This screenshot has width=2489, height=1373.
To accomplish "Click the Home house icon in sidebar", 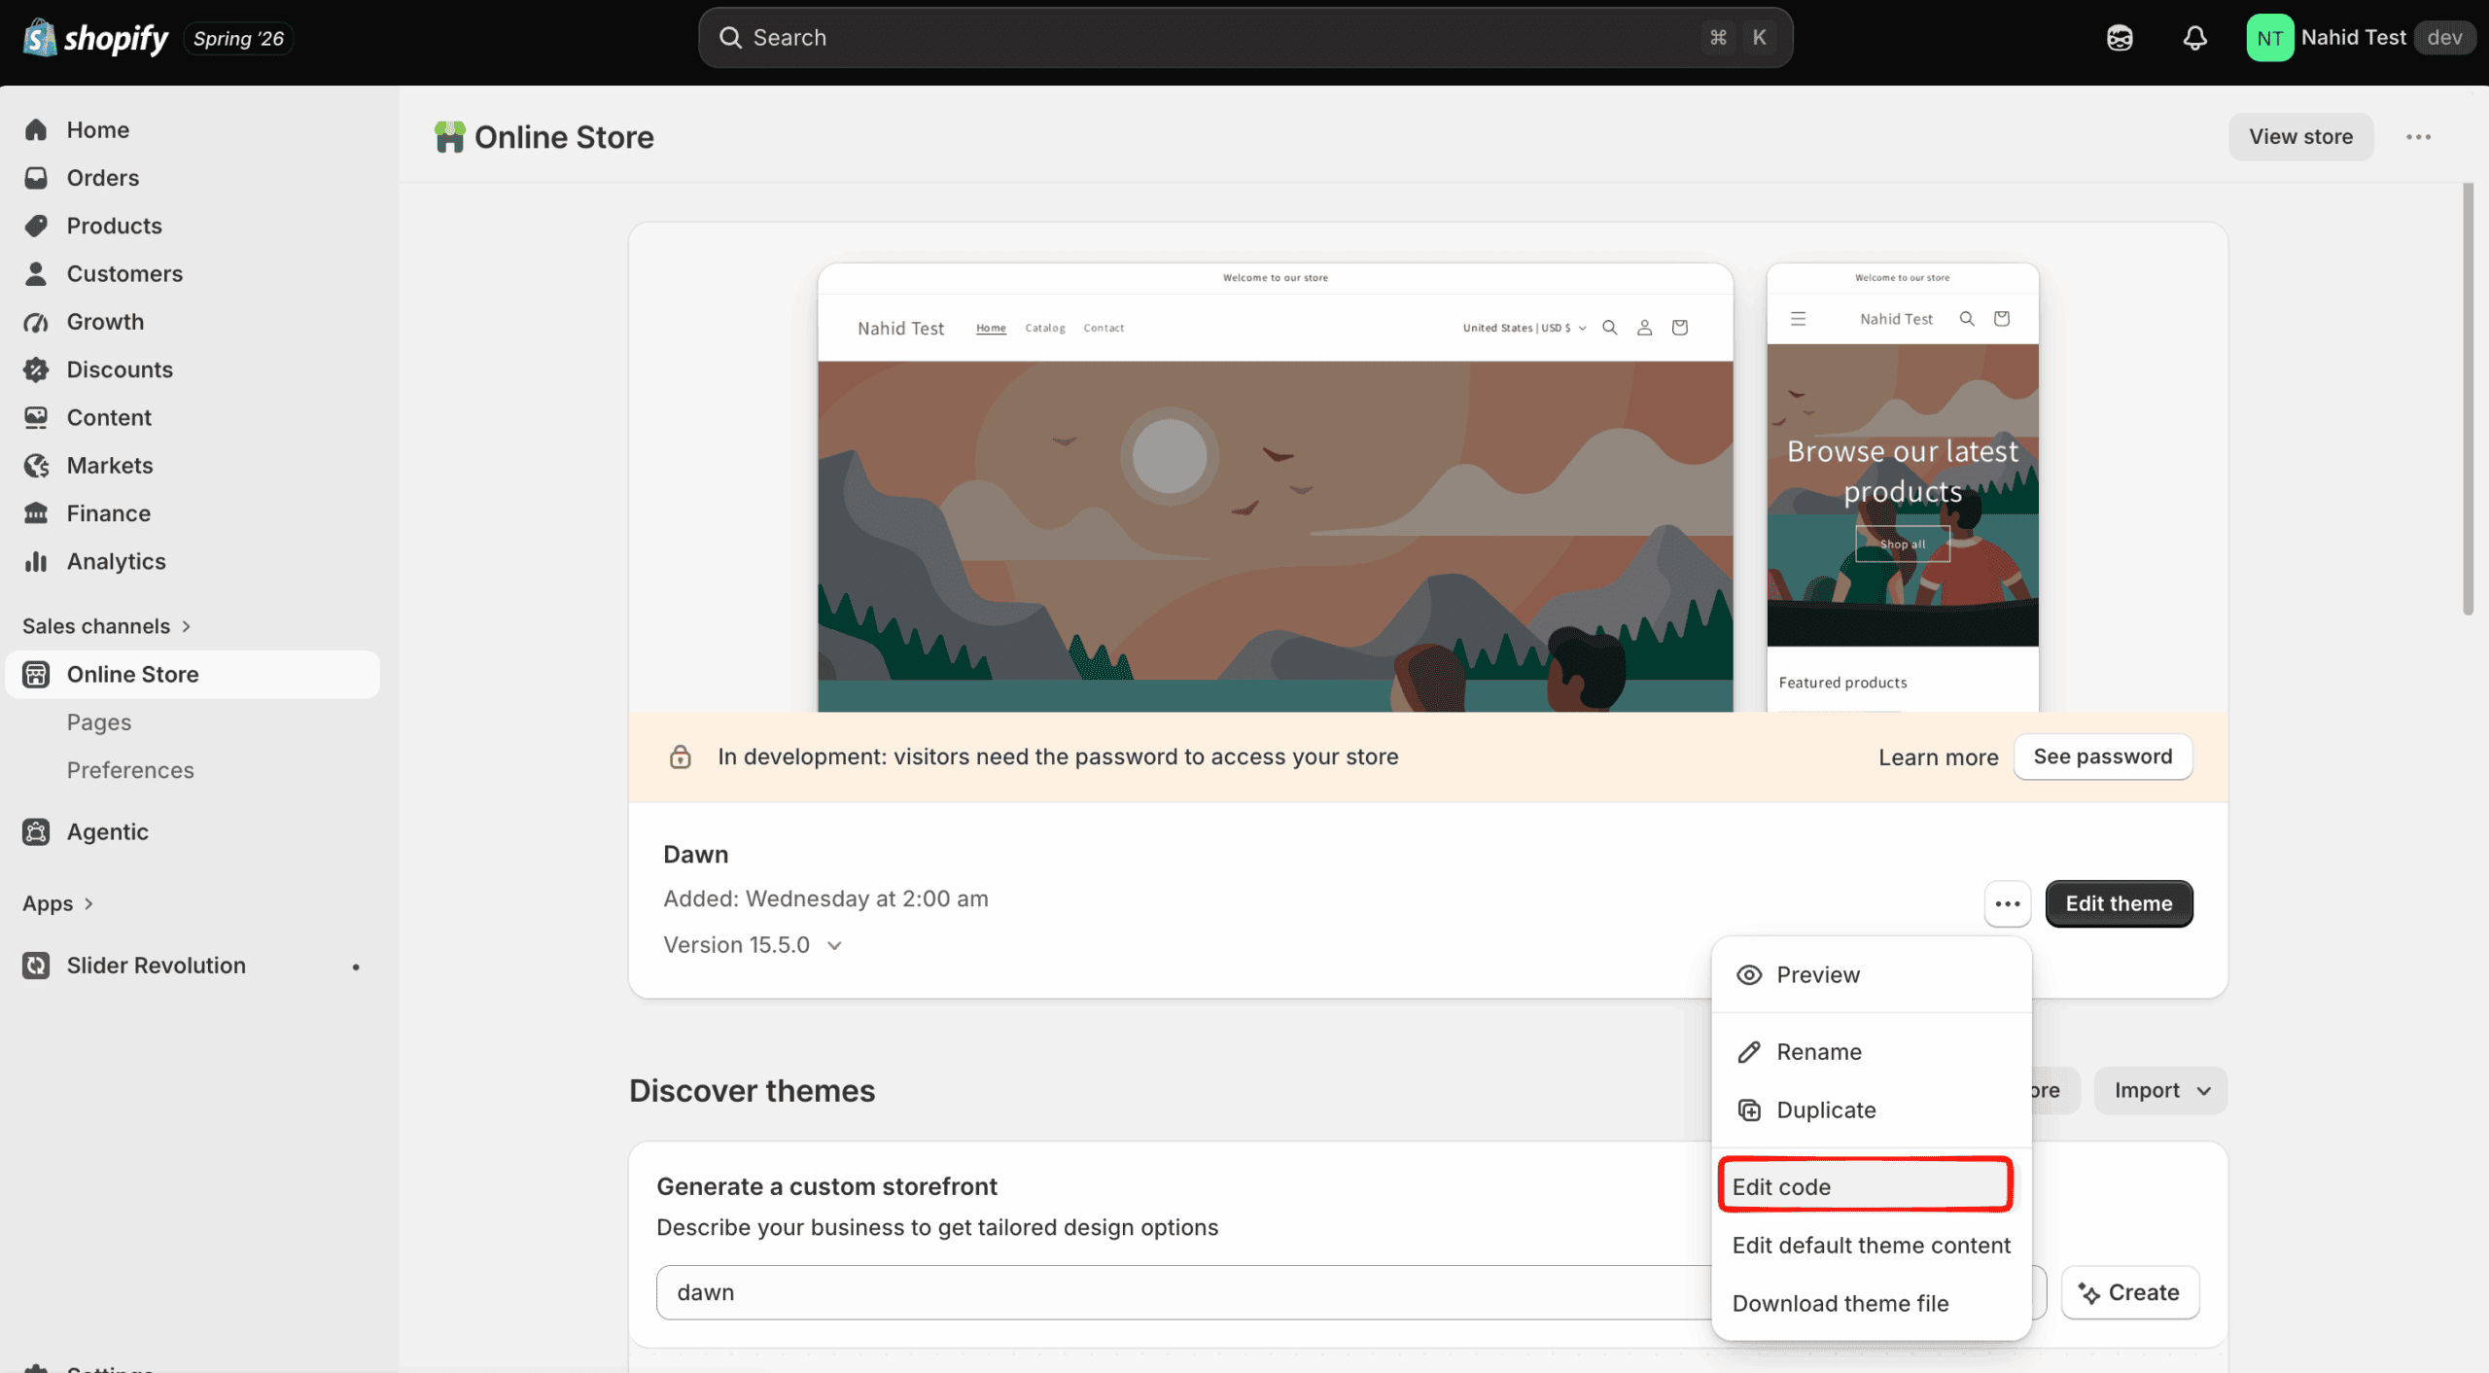I will click(x=36, y=129).
